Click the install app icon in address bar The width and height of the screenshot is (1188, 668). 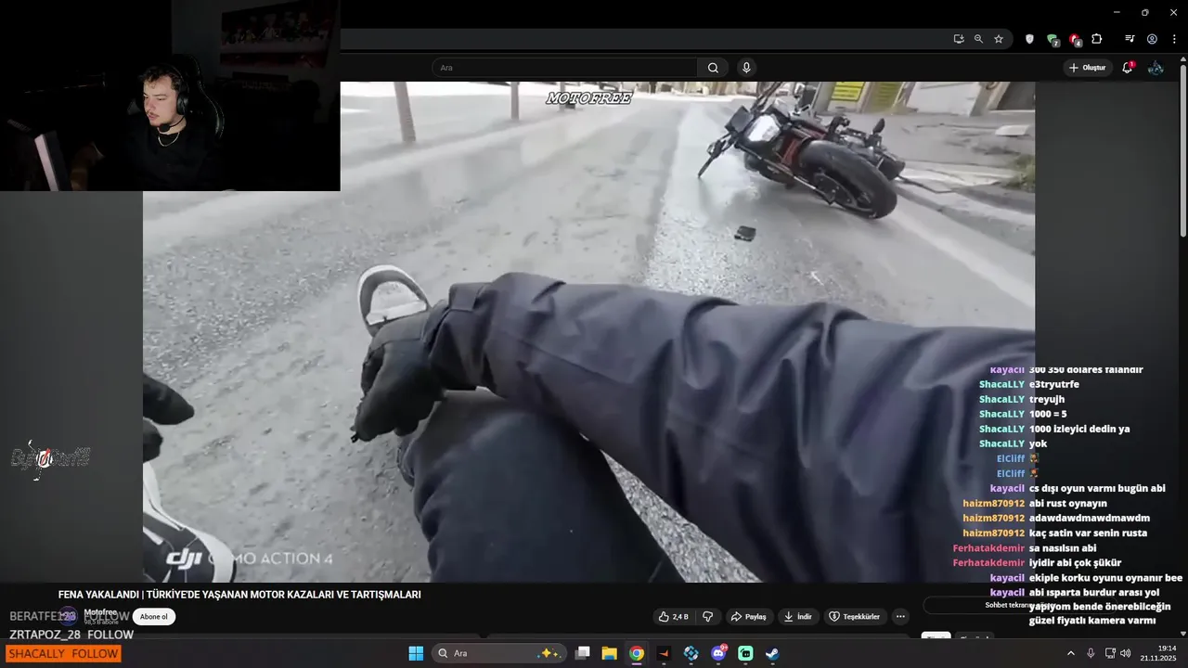coord(959,39)
